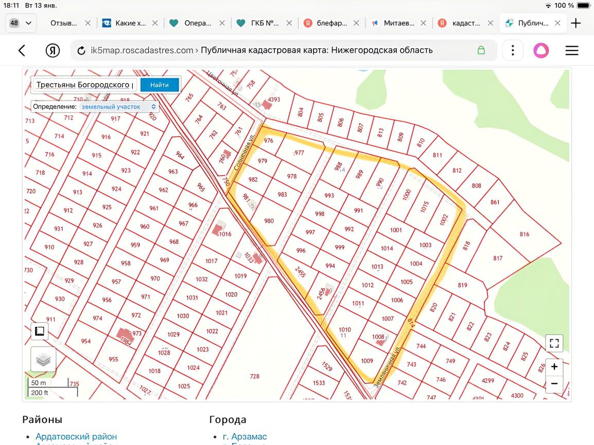Viewport: 594px width, 445px height.
Task: Close the Митаев... tab
Action: (423, 23)
